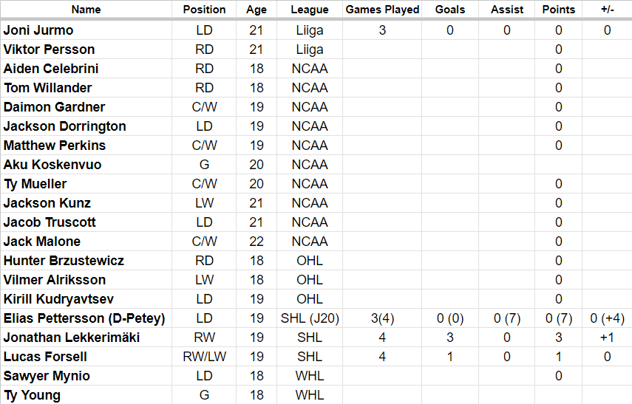Viewport: 632px width, 404px height.
Task: Select Lucas Forsell's RW/LW position cell
Action: point(204,357)
